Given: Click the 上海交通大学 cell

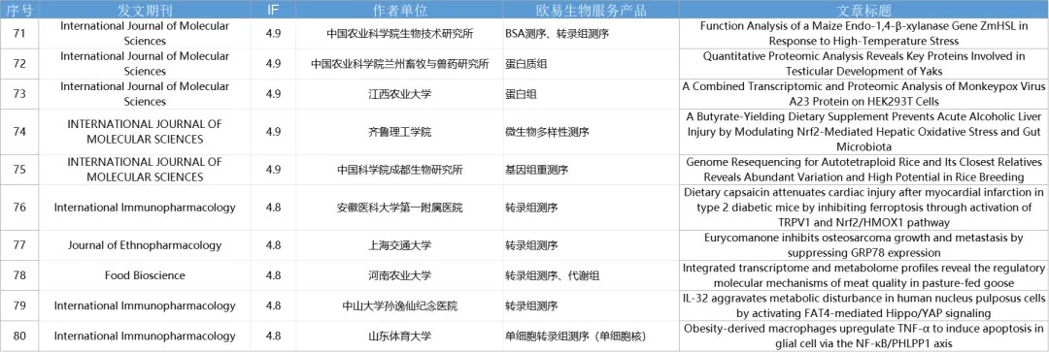Looking at the screenshot, I should point(400,245).
